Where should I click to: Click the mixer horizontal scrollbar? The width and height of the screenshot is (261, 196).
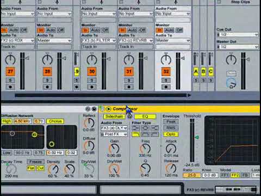(x=101, y=95)
